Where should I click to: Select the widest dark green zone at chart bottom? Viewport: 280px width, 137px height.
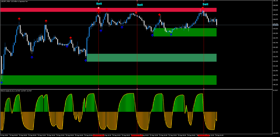click(x=109, y=80)
